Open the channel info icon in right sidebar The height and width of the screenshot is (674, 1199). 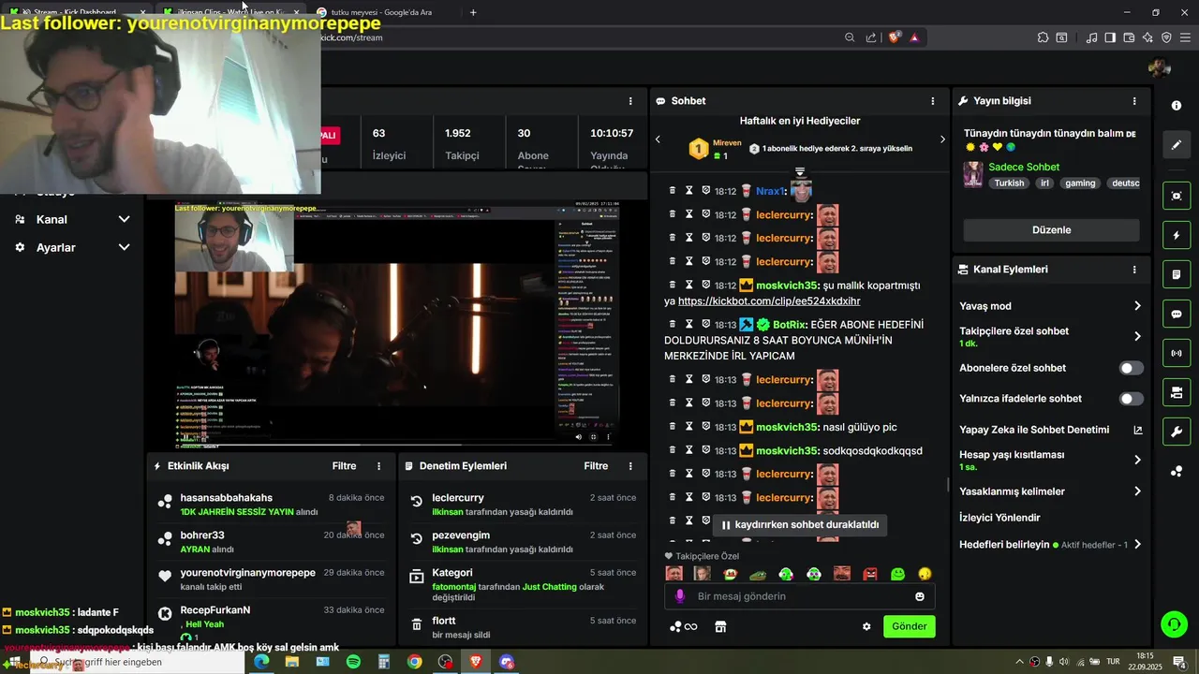point(1176,106)
